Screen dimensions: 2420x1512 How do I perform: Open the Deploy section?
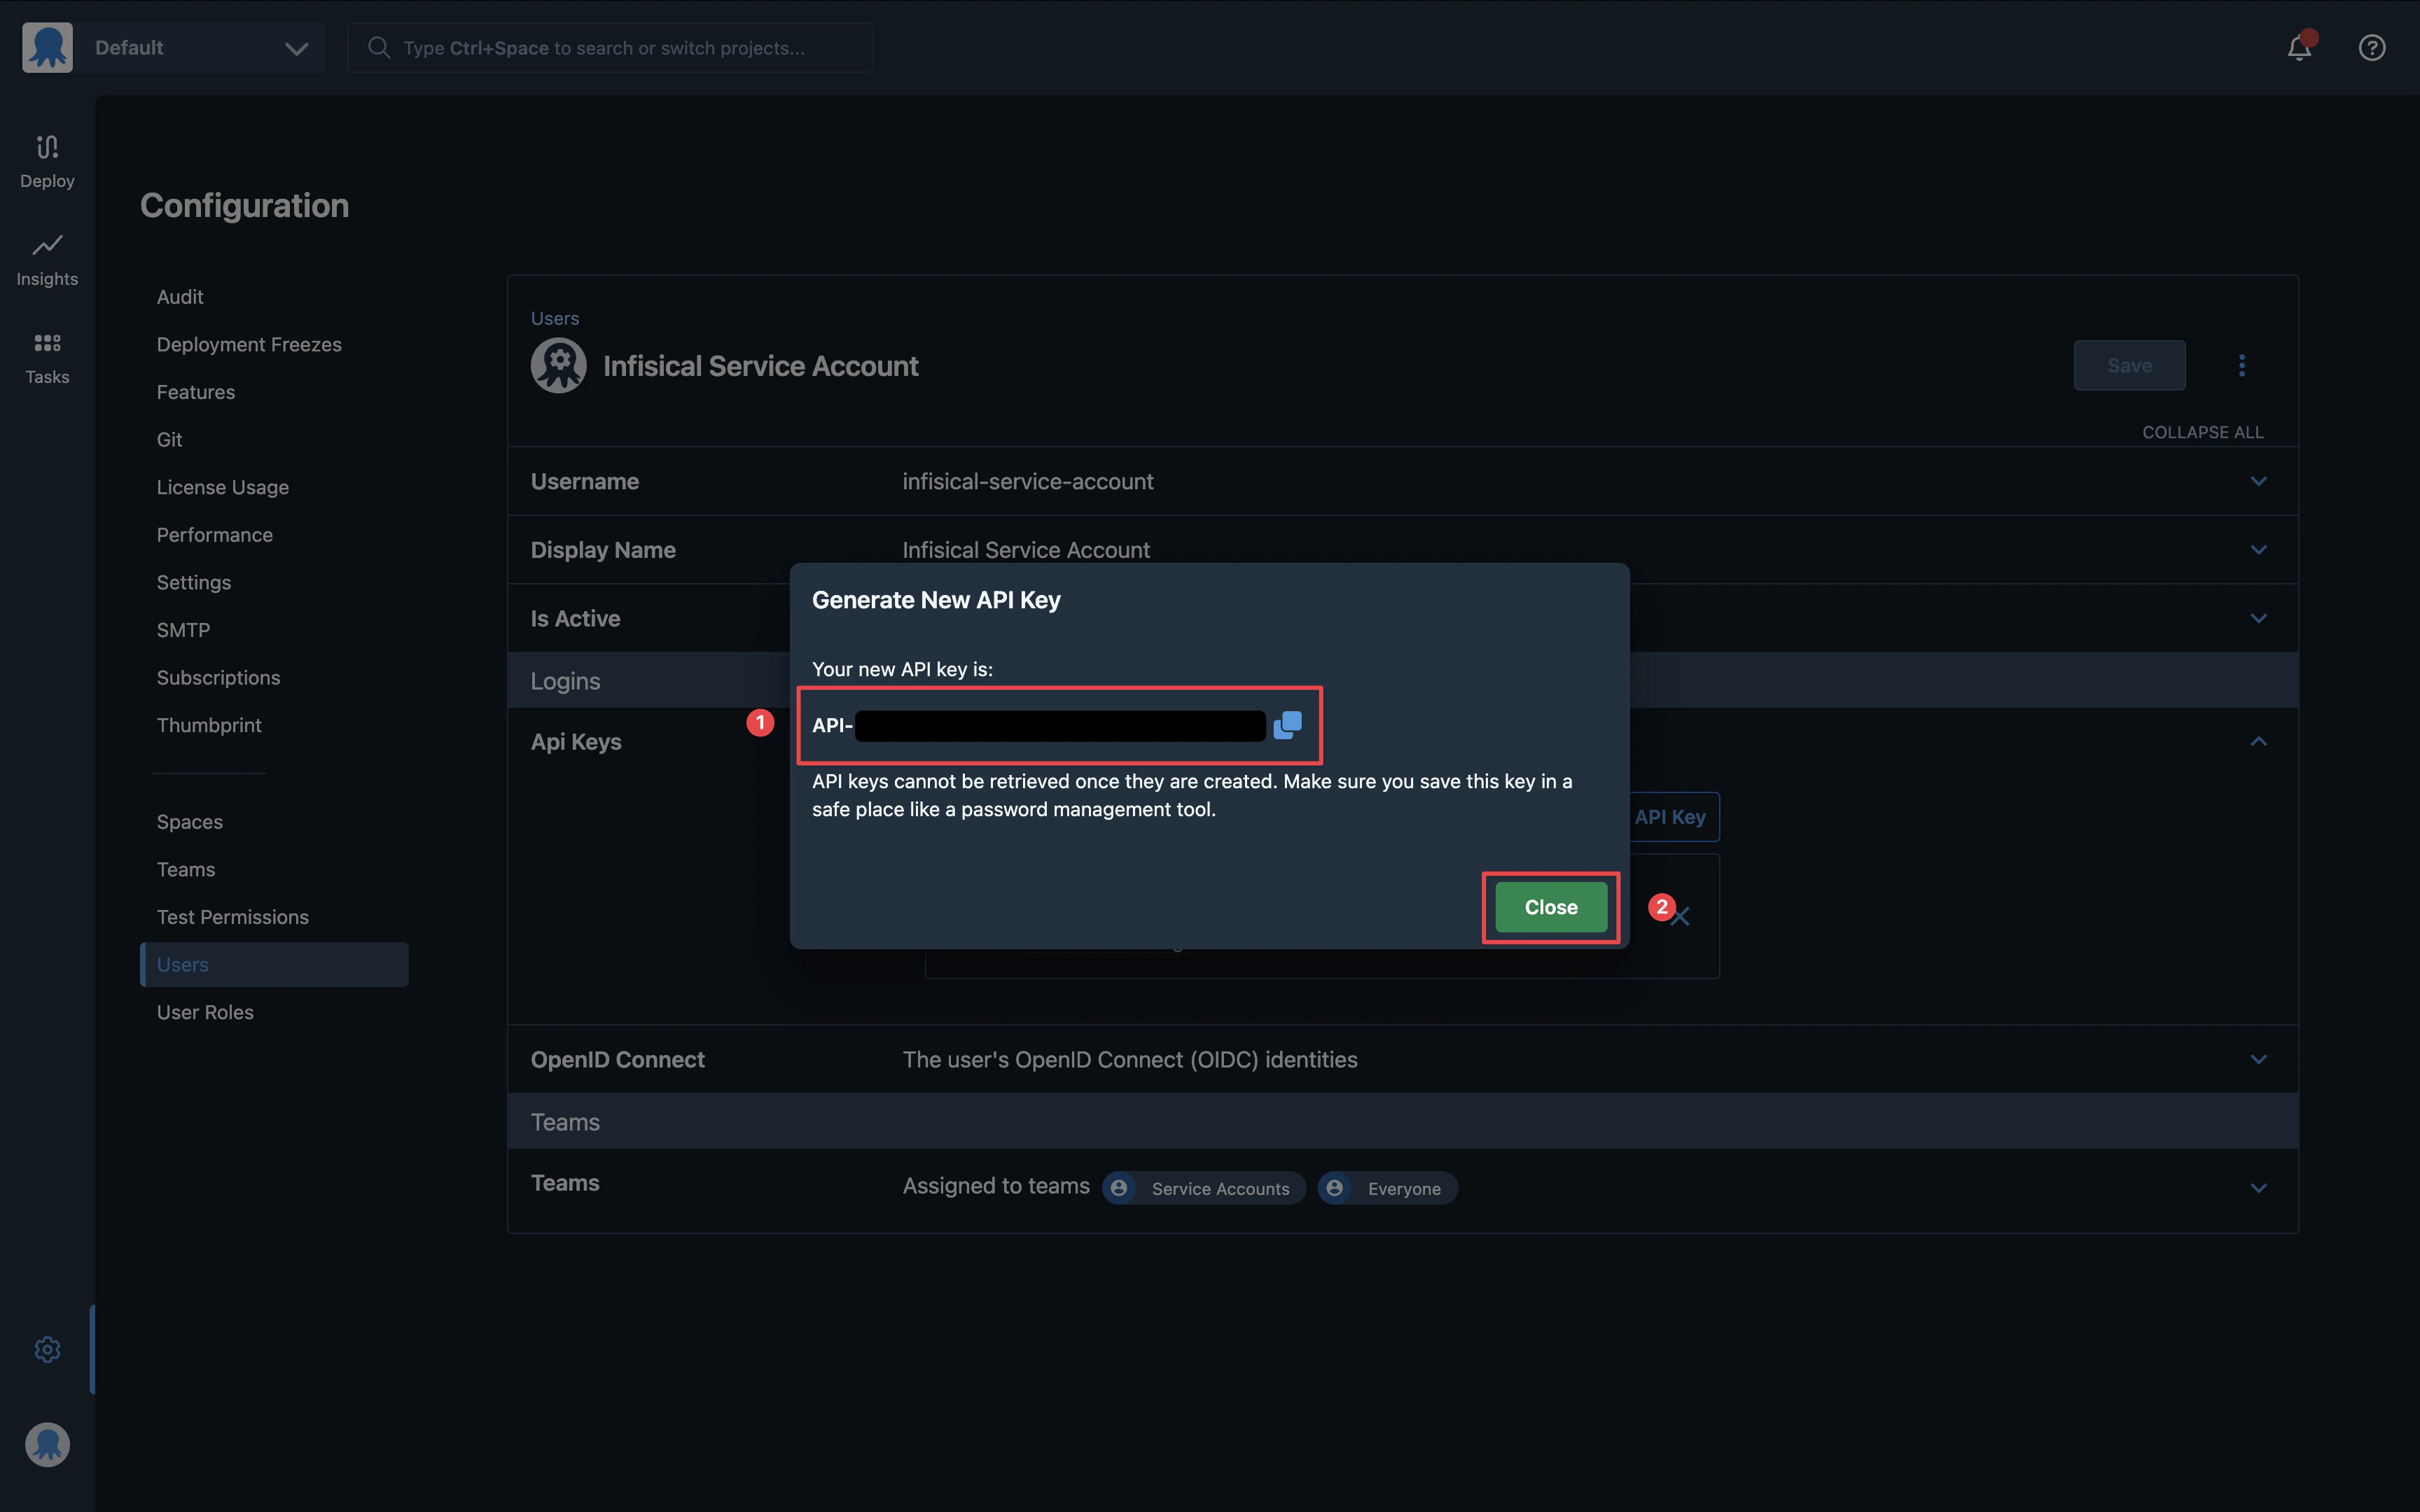coord(47,161)
